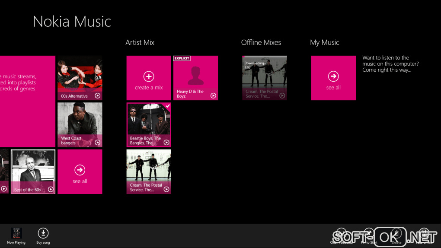Viewport: 441px width, 248px height.
Task: Click the plus icon to create a mix
Action: (x=149, y=76)
